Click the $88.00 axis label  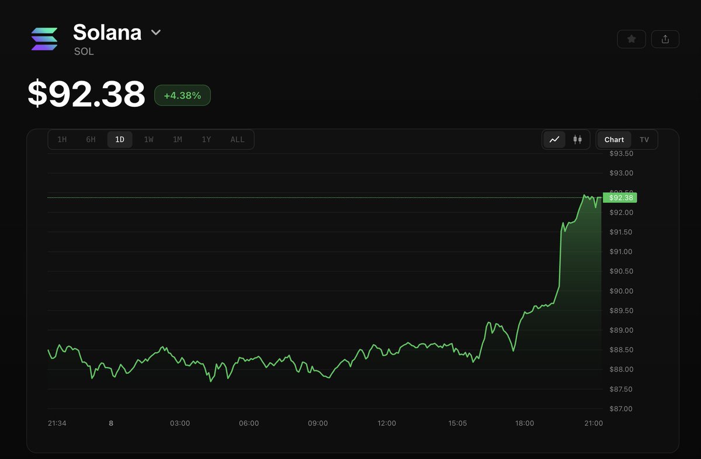pos(621,369)
